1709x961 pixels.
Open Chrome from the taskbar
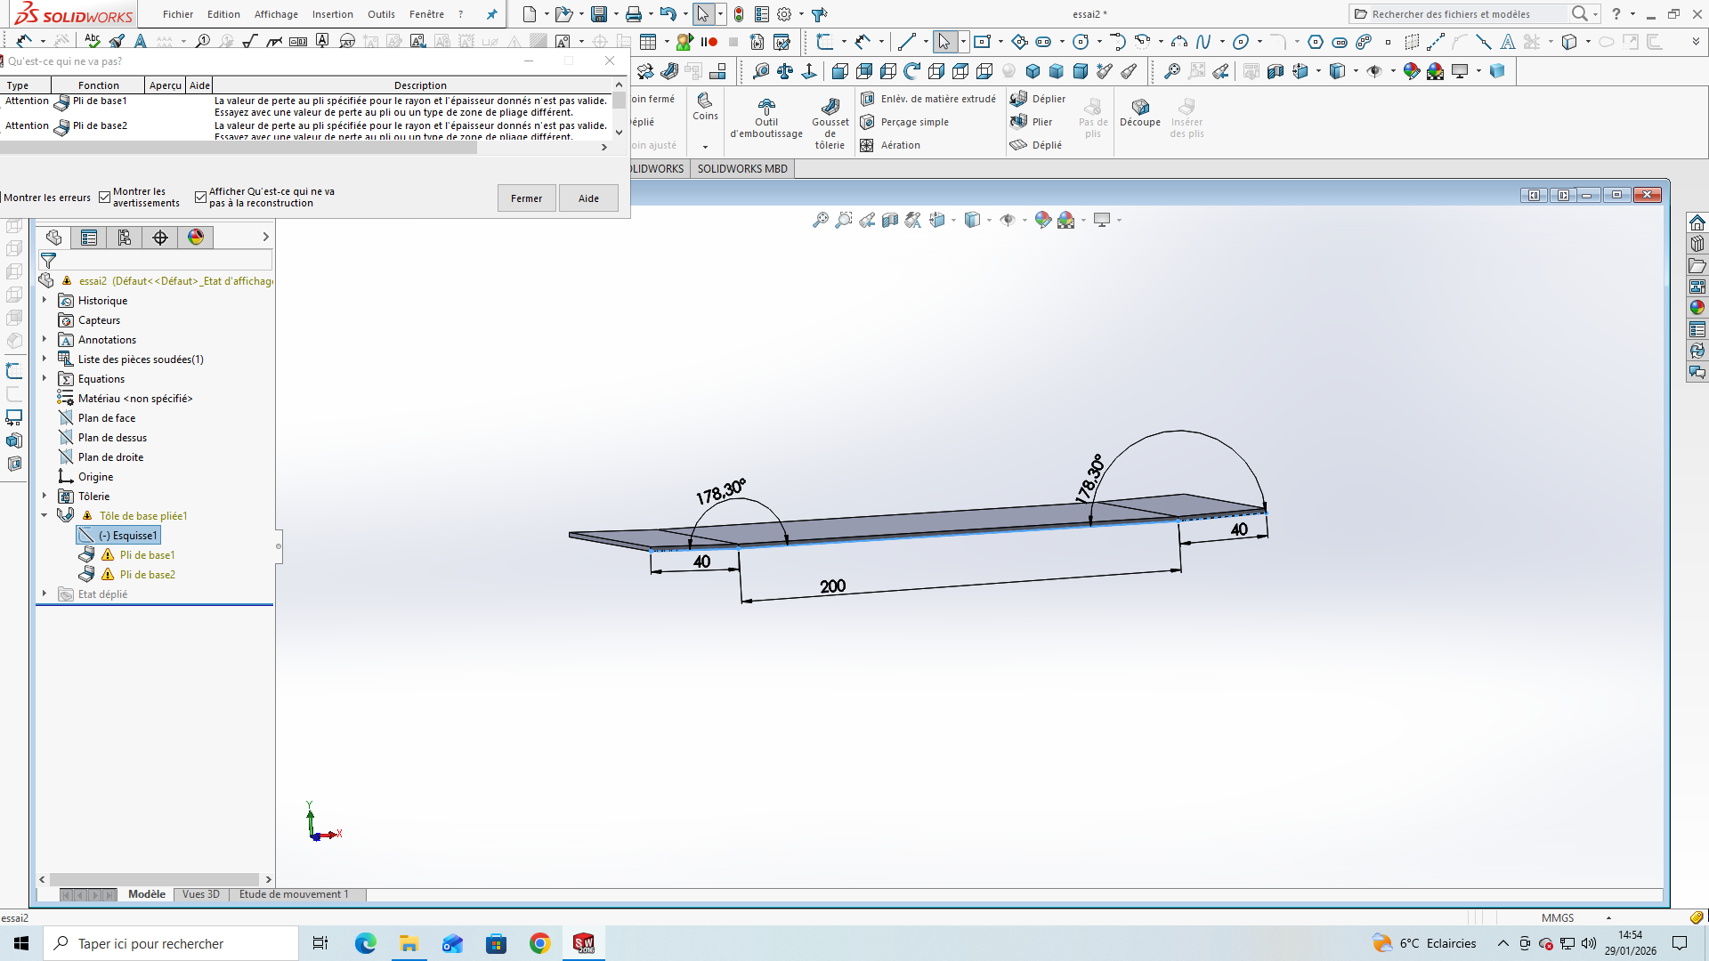click(539, 943)
